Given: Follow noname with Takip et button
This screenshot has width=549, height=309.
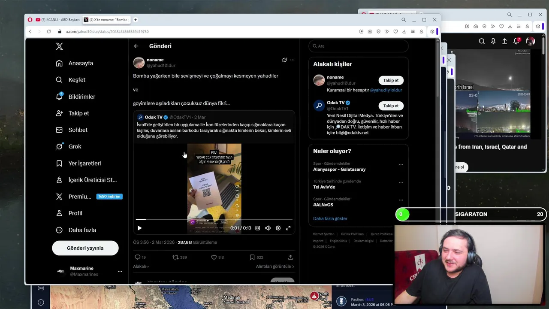Looking at the screenshot, I should tap(391, 80).
